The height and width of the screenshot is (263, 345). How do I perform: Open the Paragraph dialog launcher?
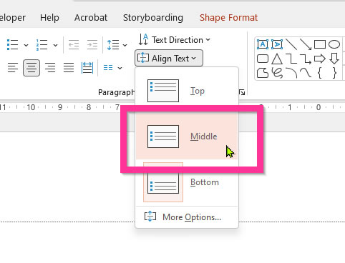242,92
